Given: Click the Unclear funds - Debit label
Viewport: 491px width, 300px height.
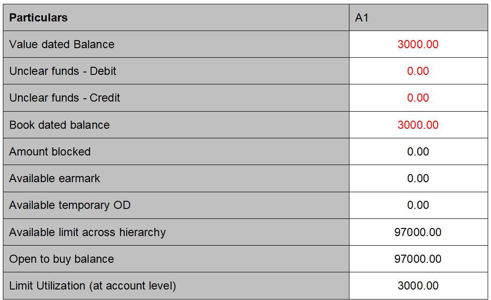Looking at the screenshot, I should click(63, 71).
